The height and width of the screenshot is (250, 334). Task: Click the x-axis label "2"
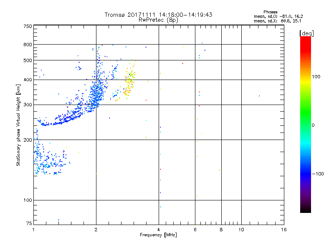96,230
